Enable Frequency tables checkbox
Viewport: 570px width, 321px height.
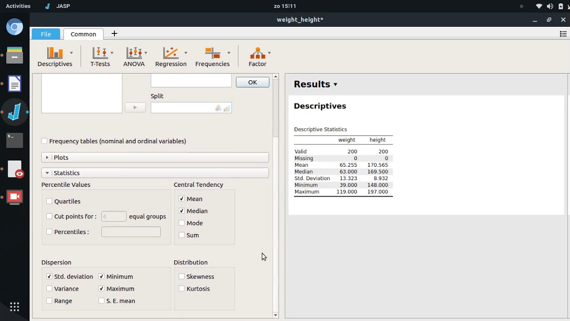point(44,141)
